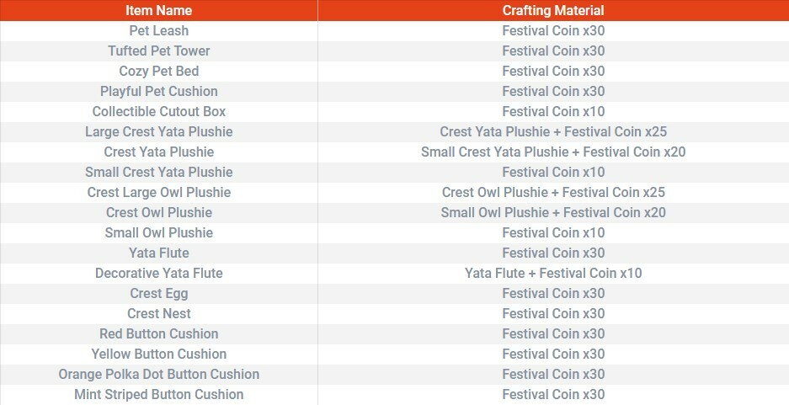Click the Crest Egg item cell
789x405 pixels.
[158, 293]
